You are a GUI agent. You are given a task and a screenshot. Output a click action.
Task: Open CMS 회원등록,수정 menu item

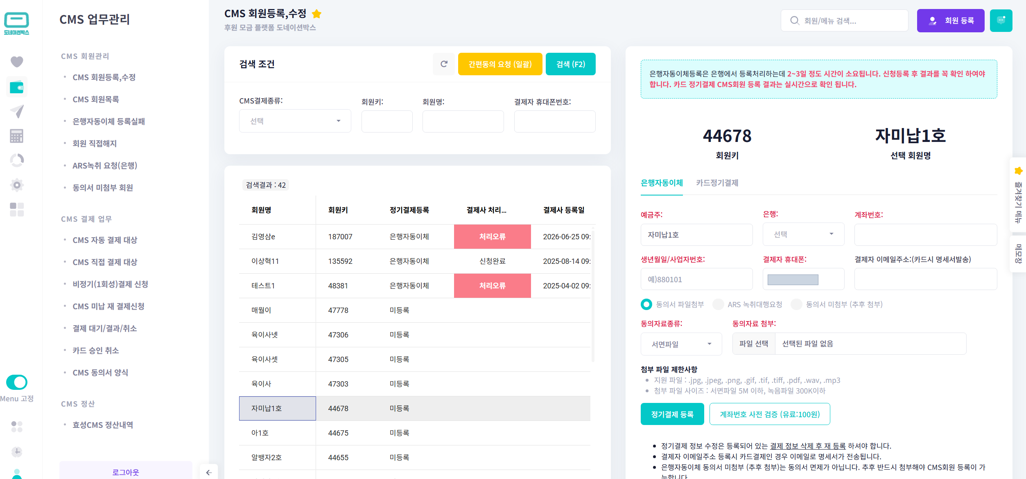[x=104, y=77]
